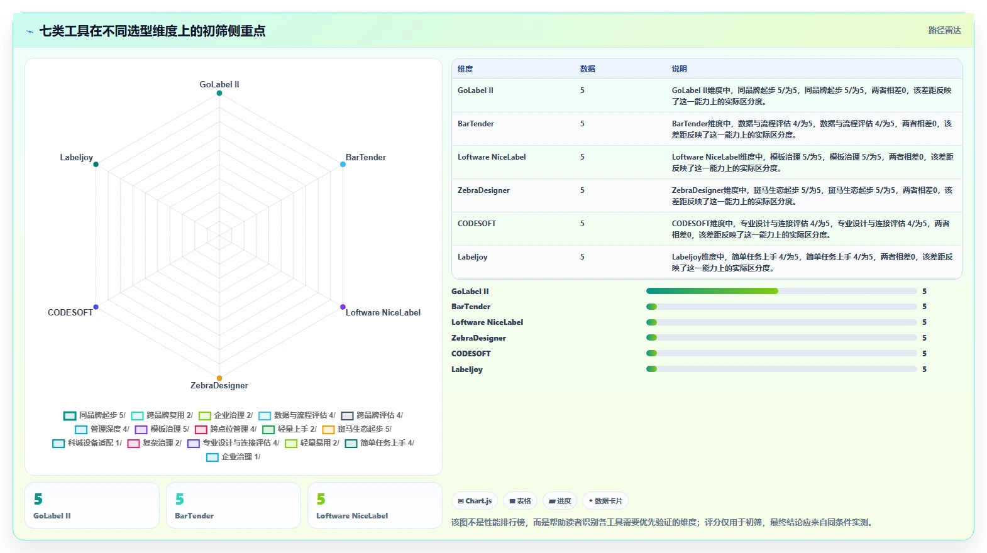
Task: Click the 数据 table column header
Action: pyautogui.click(x=588, y=69)
